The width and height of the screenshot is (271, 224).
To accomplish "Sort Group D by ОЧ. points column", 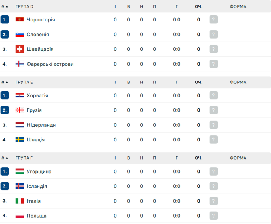I will coord(198,6).
